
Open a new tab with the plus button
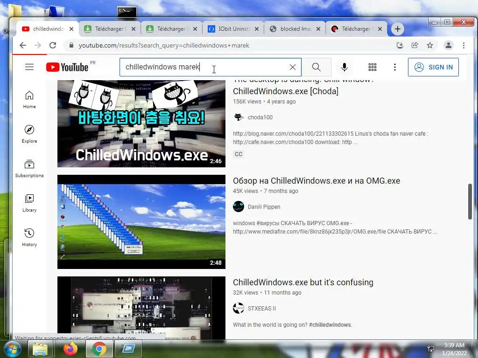(x=397, y=29)
